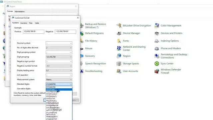Screen dimensions: 213x120
Task: Click the Phone and Modem icon
Action: 157,48
